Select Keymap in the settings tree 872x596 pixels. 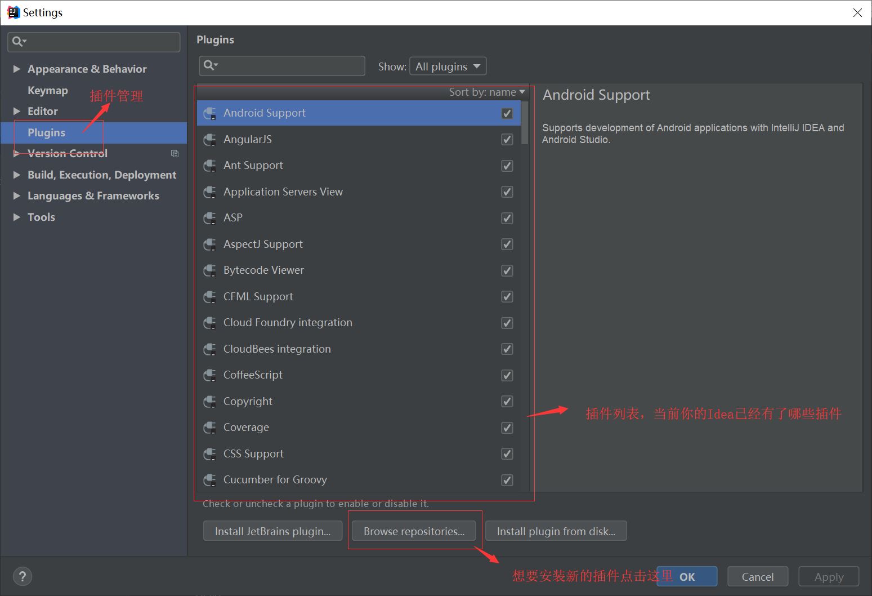click(48, 90)
